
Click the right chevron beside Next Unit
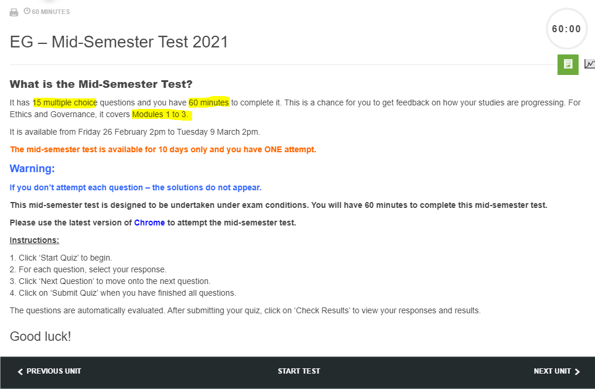[x=577, y=371]
